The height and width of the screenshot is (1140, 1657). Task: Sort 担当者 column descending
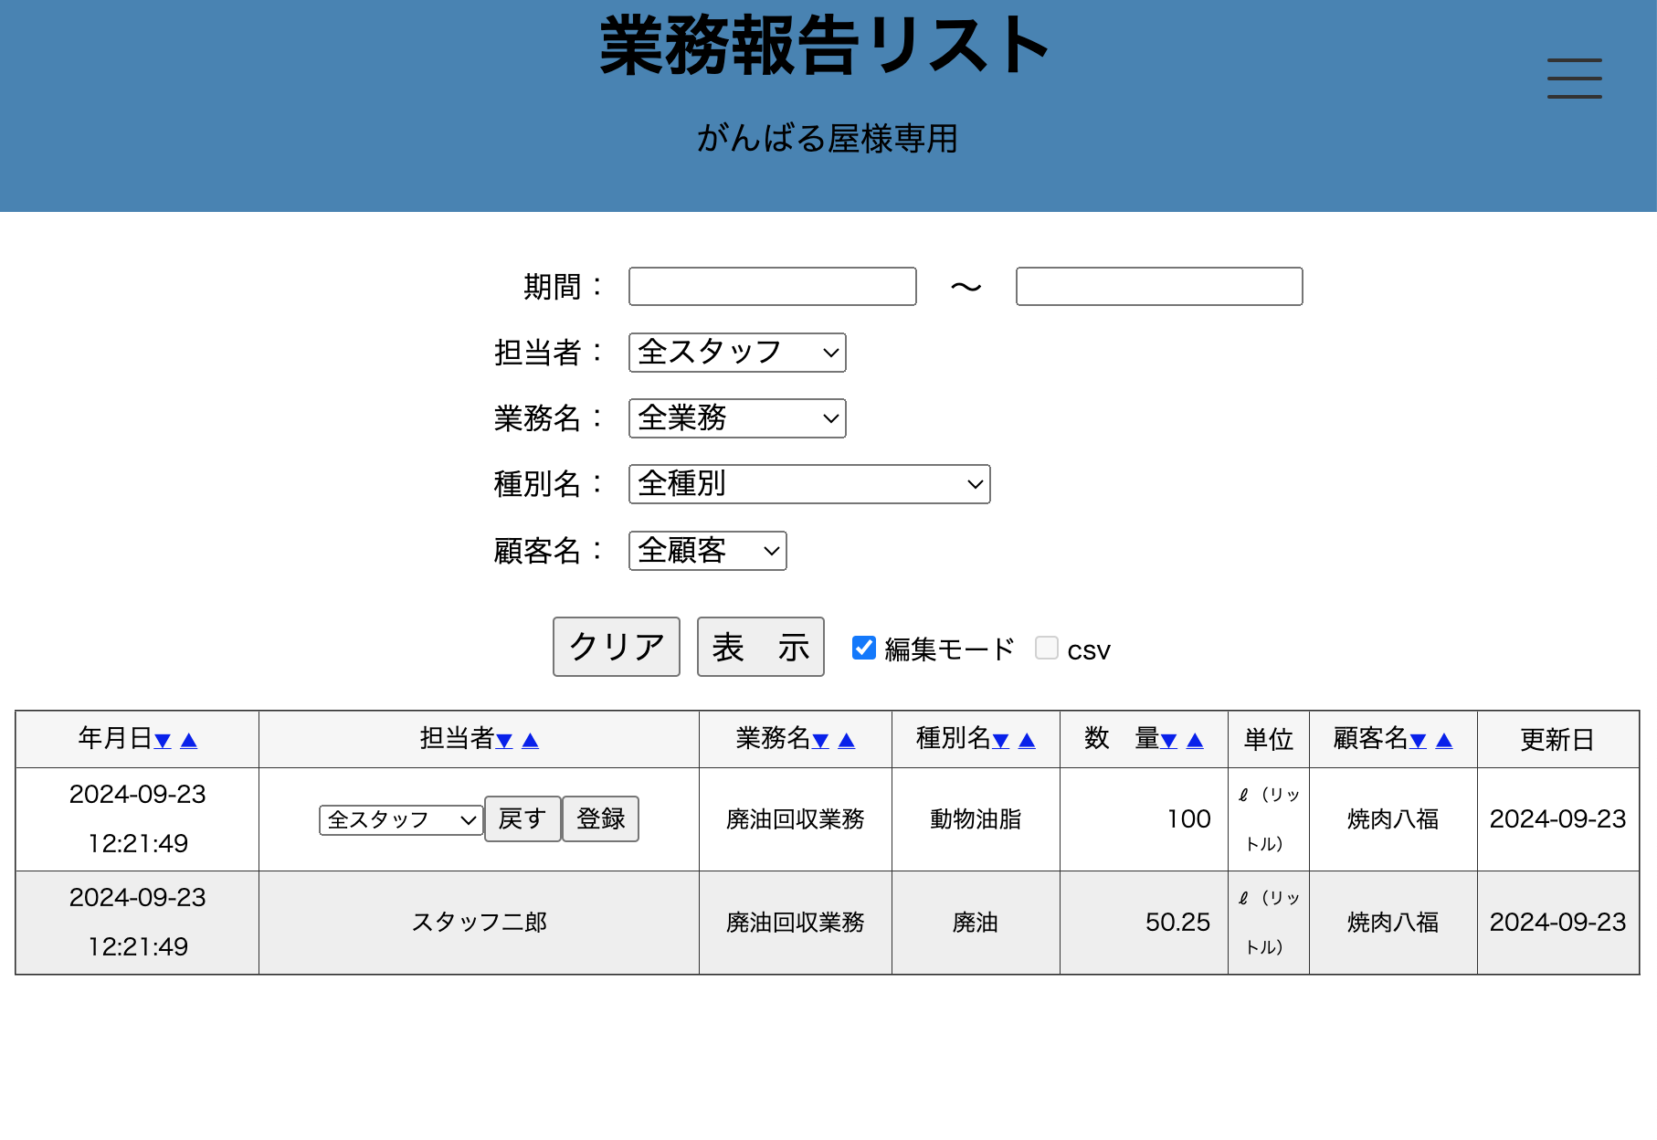coord(504,741)
